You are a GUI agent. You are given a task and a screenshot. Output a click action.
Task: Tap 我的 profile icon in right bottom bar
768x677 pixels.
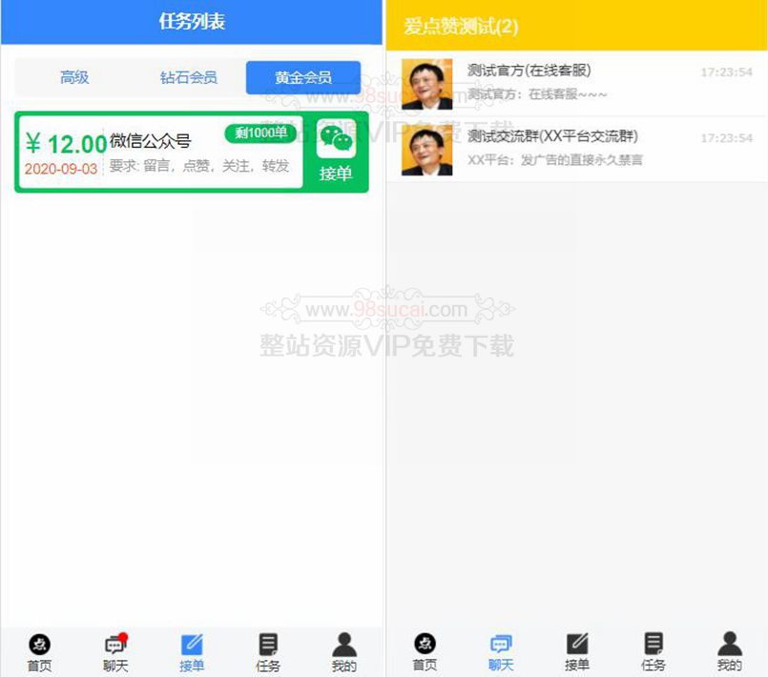(x=730, y=644)
